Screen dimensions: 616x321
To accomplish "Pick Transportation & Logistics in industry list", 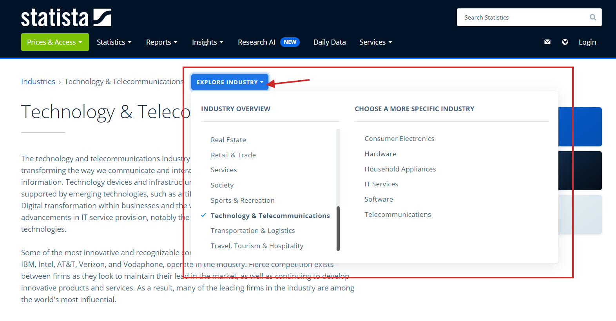I will pyautogui.click(x=253, y=231).
